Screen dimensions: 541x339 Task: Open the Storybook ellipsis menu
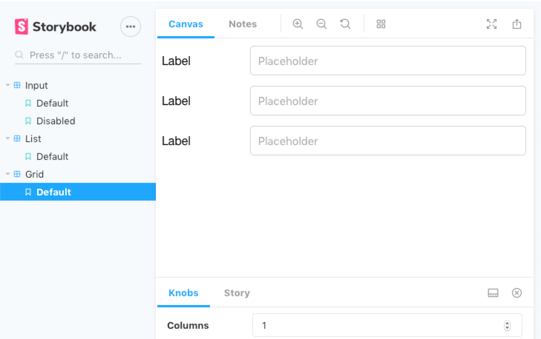coord(130,27)
